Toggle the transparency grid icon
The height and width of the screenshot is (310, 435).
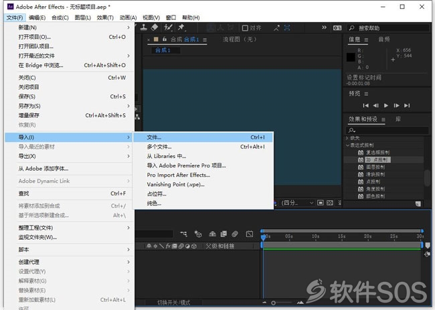click(329, 203)
